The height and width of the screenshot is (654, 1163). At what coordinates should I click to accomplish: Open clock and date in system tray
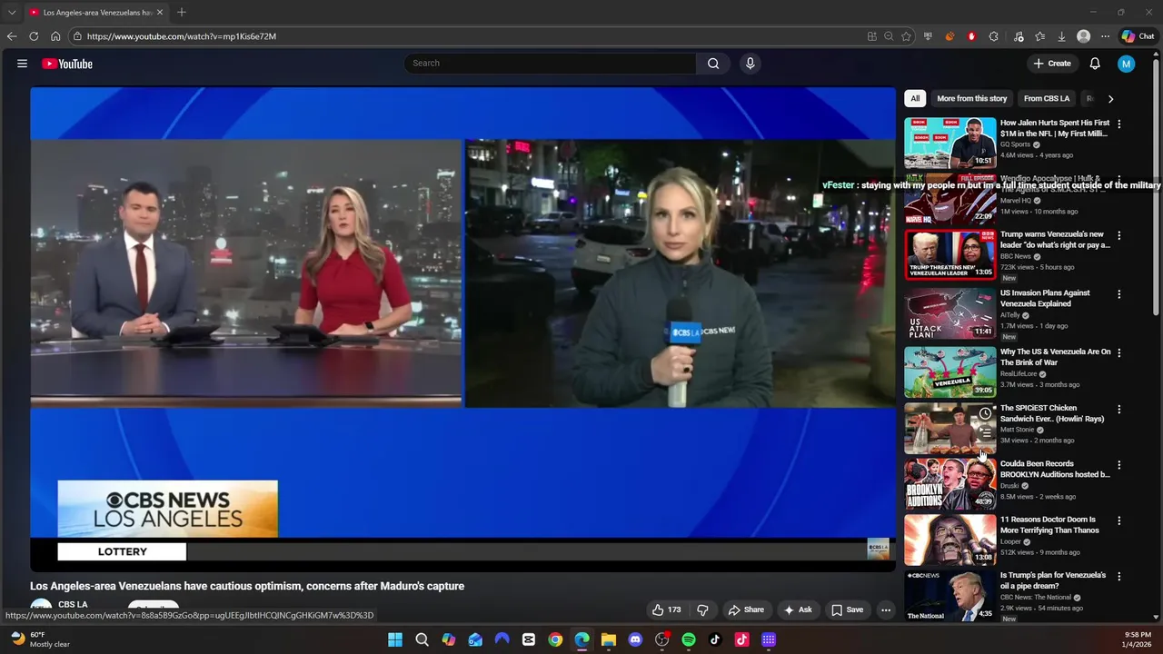click(x=1138, y=639)
